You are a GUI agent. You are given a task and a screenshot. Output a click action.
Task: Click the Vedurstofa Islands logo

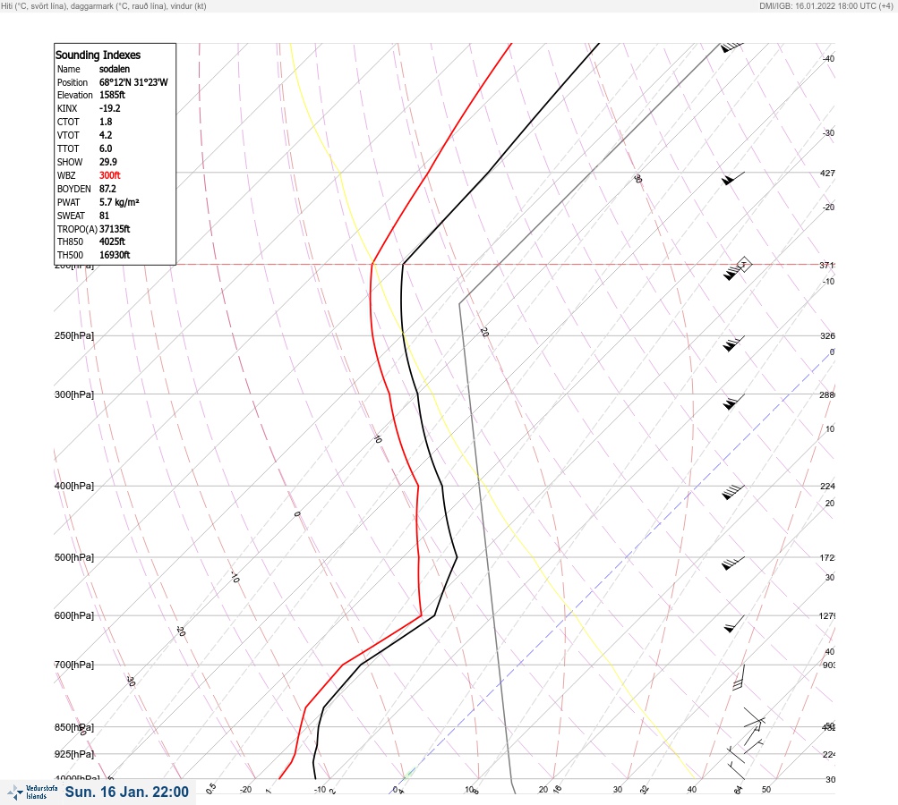coord(32,792)
